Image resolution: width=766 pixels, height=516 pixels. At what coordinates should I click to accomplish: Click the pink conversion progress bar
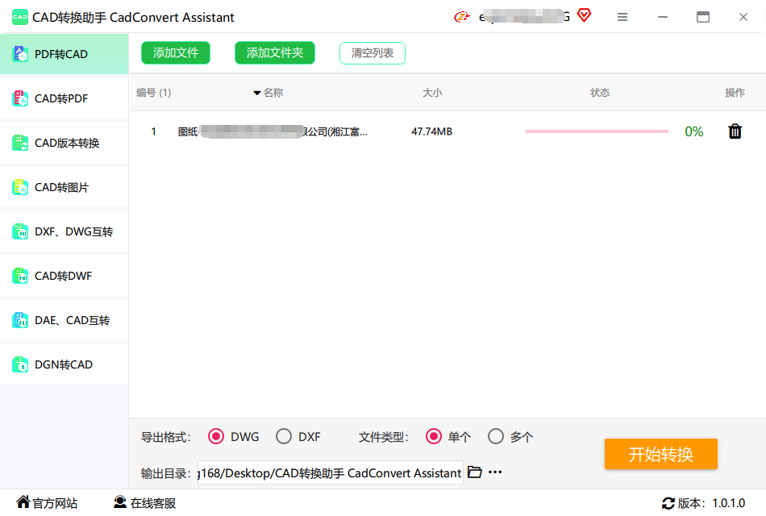click(x=597, y=131)
